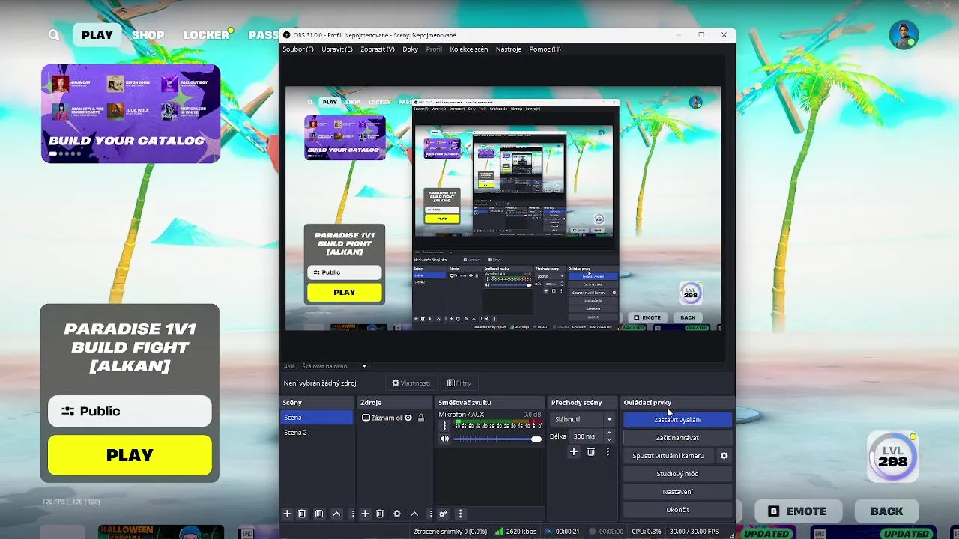Click the Fortnite EMOTE button

click(797, 511)
